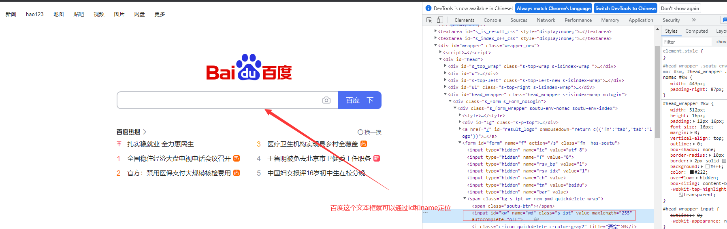Click Switch DevTools to Chinese button
Image resolution: width=727 pixels, height=229 pixels.
tap(625, 8)
